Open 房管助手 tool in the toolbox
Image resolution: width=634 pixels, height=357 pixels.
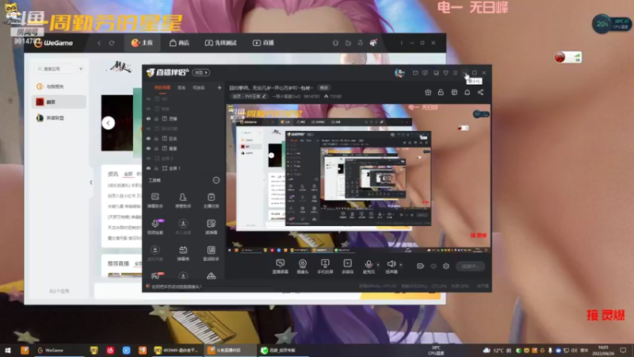(x=183, y=201)
